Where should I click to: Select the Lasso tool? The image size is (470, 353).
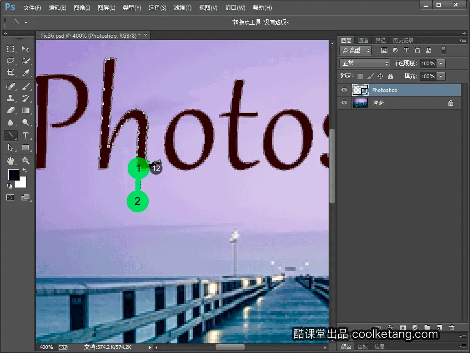[x=11, y=61]
